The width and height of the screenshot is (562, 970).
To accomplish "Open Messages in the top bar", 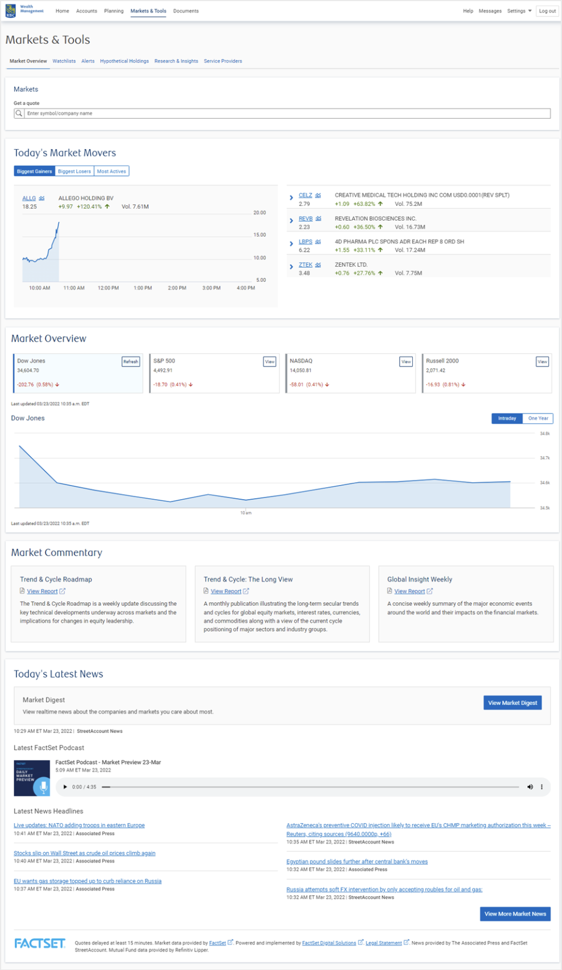I will 490,11.
